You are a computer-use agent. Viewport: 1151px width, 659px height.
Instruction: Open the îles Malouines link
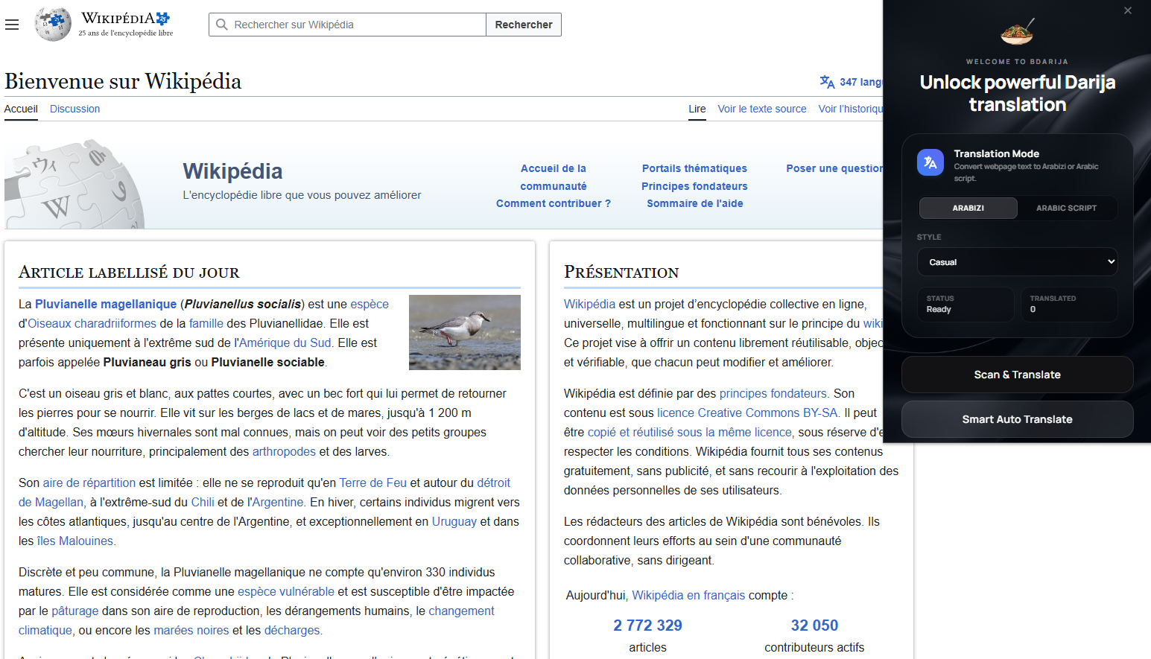pos(75,541)
